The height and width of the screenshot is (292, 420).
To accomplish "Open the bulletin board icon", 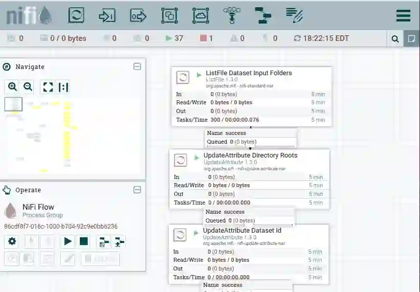I will (x=411, y=39).
